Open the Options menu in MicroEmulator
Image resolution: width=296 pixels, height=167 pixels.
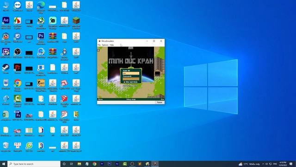pyautogui.click(x=105, y=45)
